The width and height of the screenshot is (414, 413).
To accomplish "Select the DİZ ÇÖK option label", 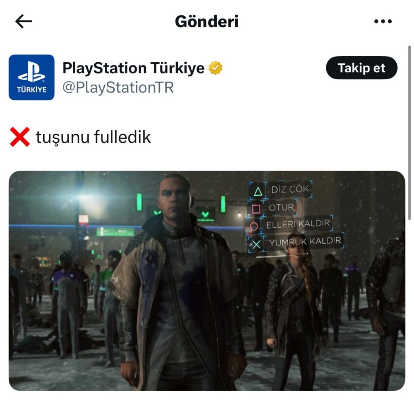I will pos(290,189).
